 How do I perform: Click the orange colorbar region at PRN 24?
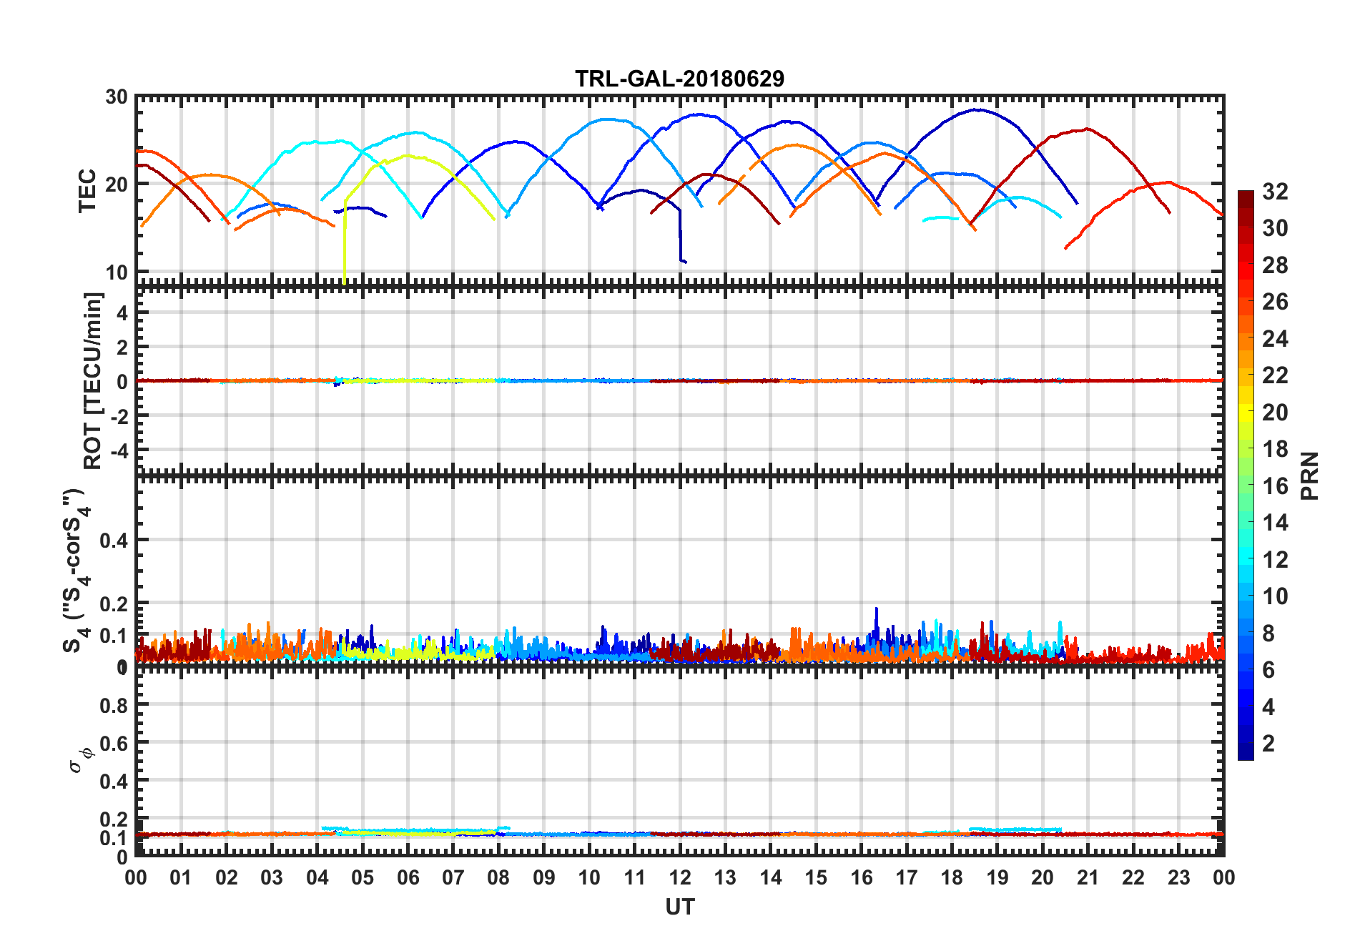click(1246, 338)
